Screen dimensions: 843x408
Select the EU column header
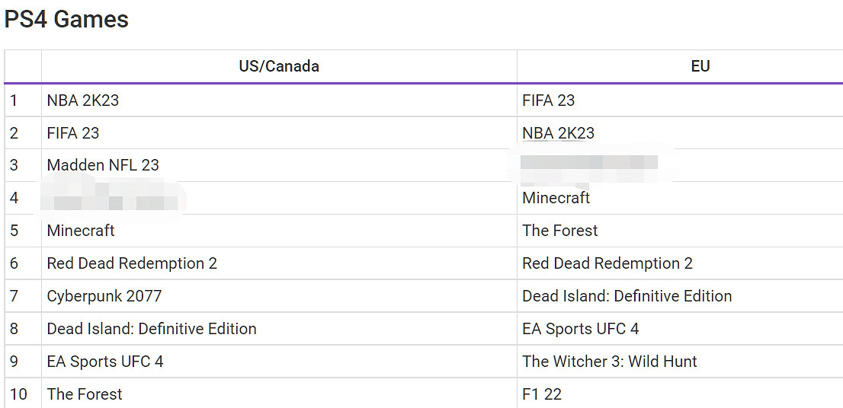(700, 66)
